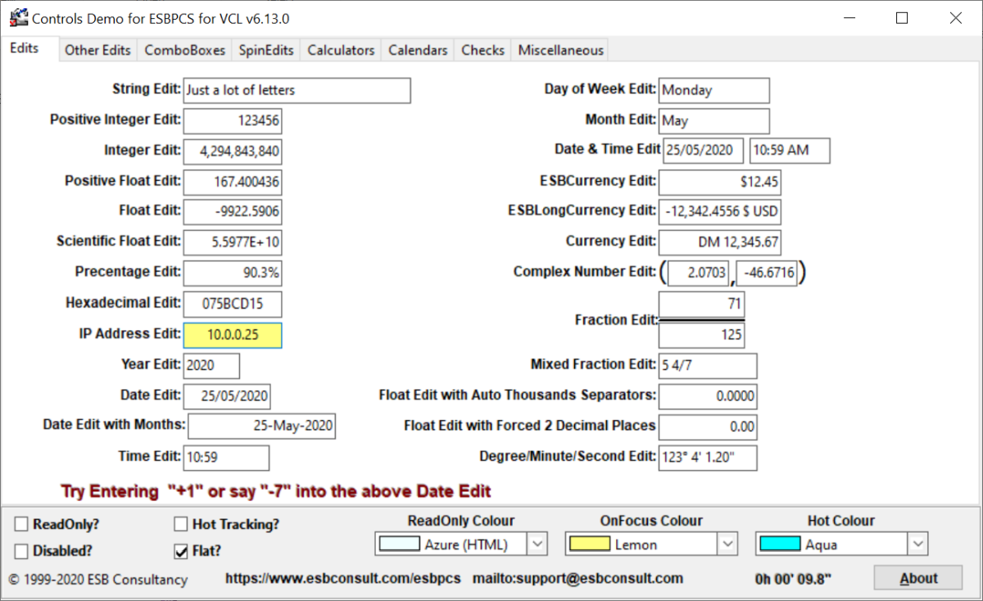Click the String Edit text field

pyautogui.click(x=297, y=90)
